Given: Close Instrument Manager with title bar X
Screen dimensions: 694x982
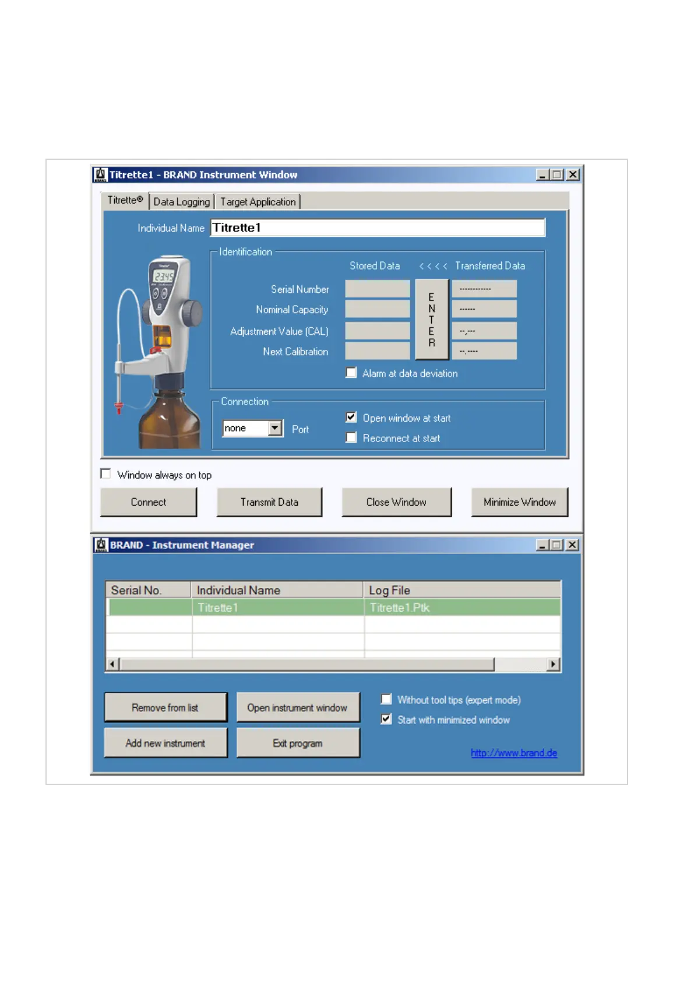Looking at the screenshot, I should pos(573,545).
